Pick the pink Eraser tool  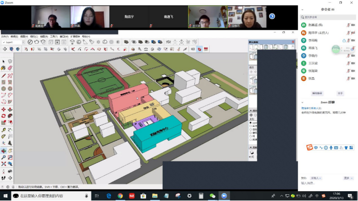coord(10,68)
